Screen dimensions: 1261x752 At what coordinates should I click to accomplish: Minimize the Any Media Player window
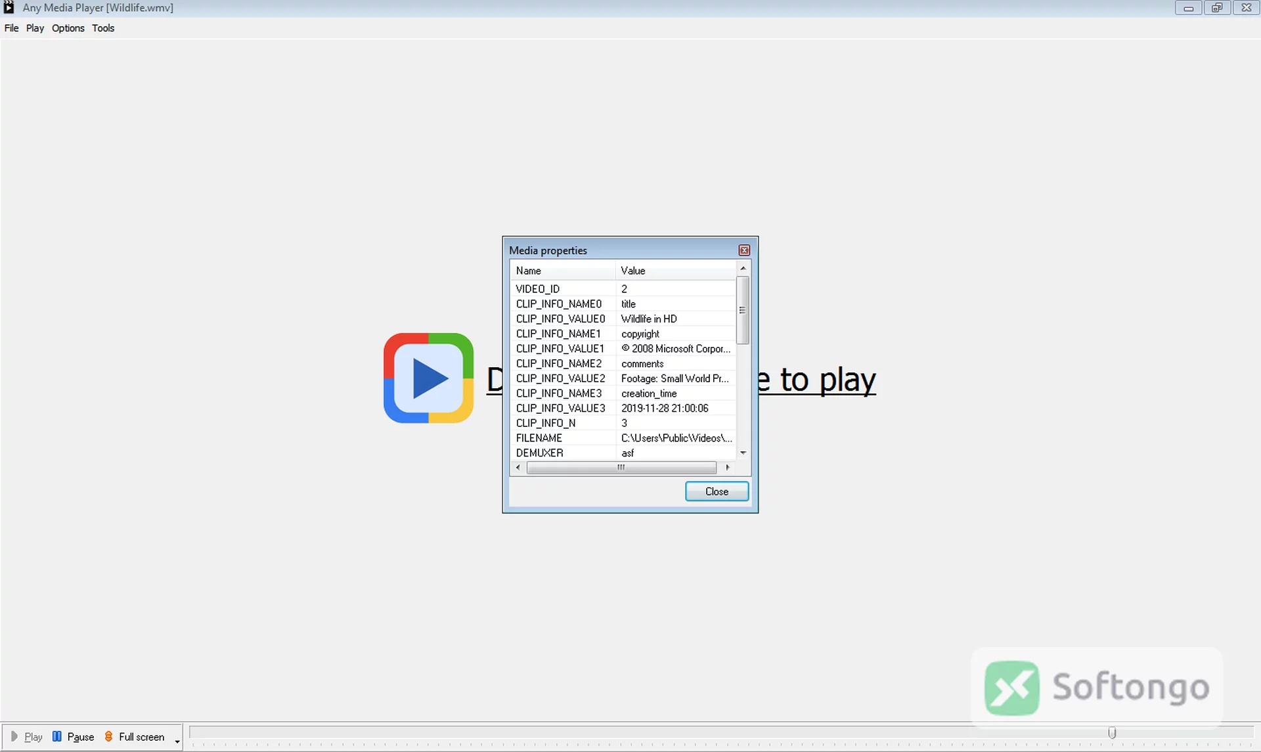point(1188,8)
